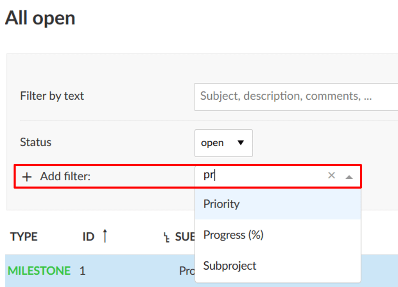Click the plus icon beside Add filter
The height and width of the screenshot is (287, 398).
coord(27,177)
